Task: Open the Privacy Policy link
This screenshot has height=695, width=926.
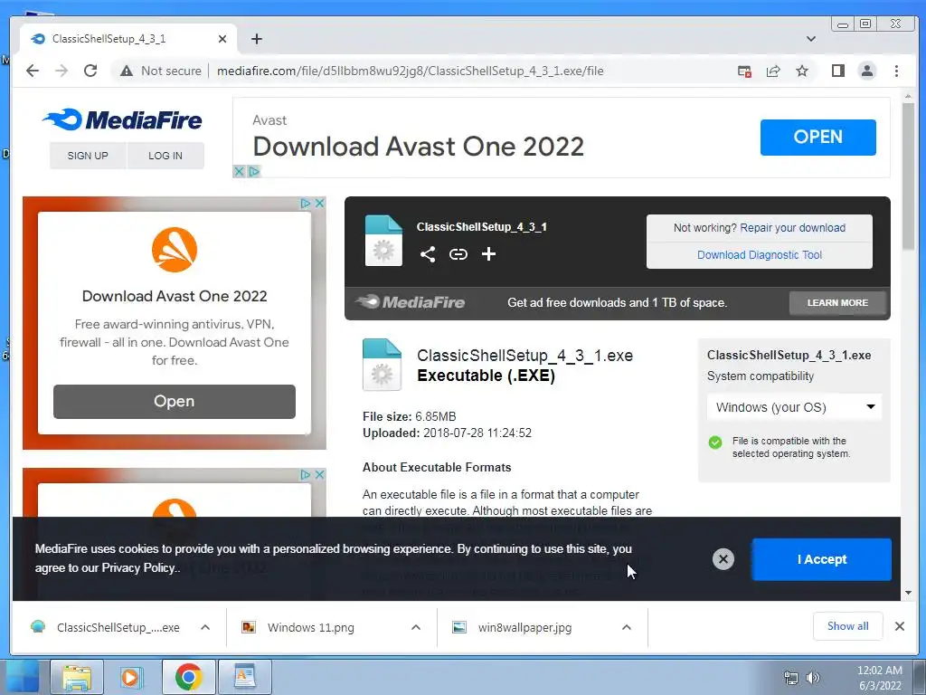Action: tap(138, 568)
